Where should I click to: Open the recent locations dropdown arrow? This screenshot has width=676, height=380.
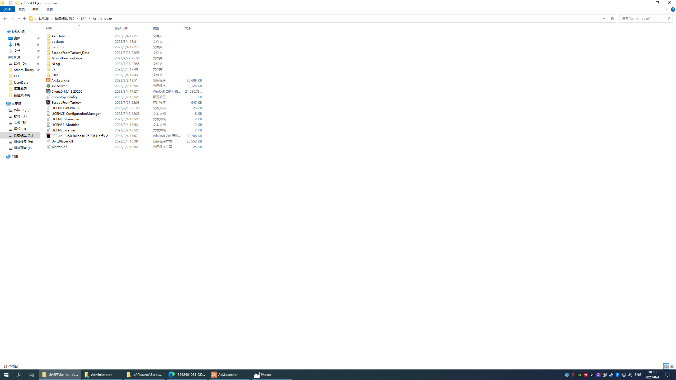coord(19,18)
